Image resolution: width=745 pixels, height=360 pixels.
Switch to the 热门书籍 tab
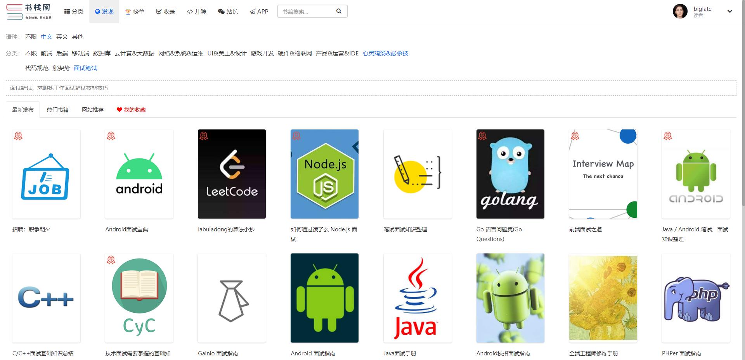click(58, 110)
